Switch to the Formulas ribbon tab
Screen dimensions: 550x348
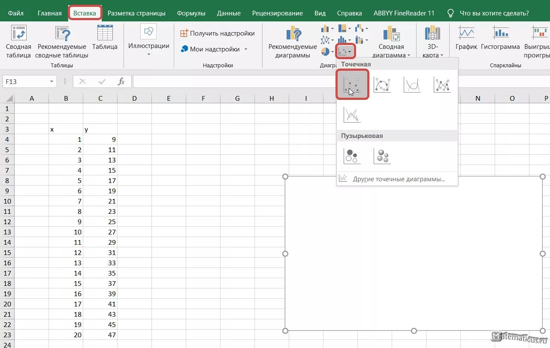(x=191, y=13)
